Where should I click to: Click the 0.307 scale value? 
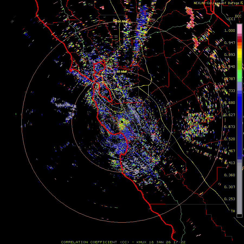[230, 187]
